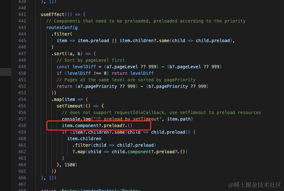Click the .map(item => line
Viewport: 284px width, 191px height.
(x=70, y=99)
